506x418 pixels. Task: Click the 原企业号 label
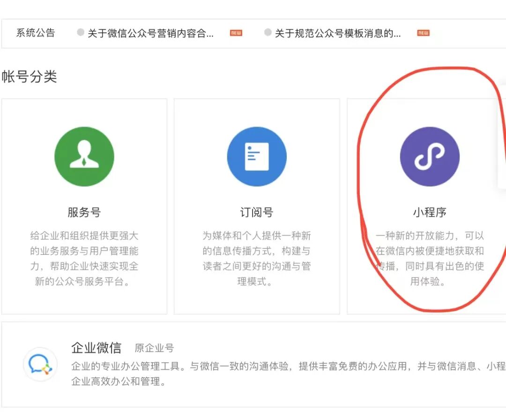(154, 348)
